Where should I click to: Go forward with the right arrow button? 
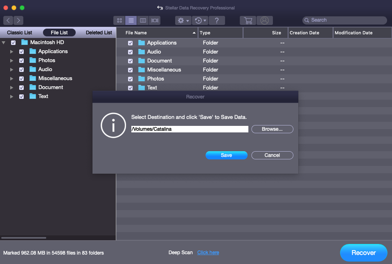[x=18, y=20]
